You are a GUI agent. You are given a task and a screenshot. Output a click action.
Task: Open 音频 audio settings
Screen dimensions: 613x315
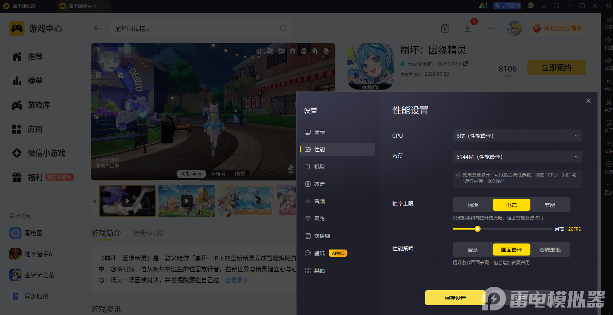(x=338, y=201)
